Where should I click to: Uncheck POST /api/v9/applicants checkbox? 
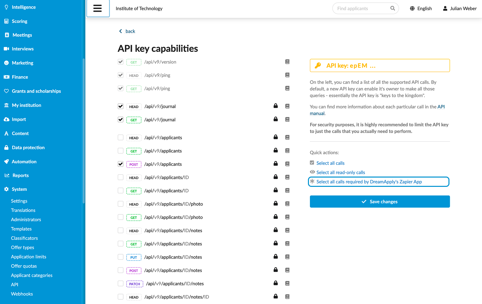coord(121,164)
